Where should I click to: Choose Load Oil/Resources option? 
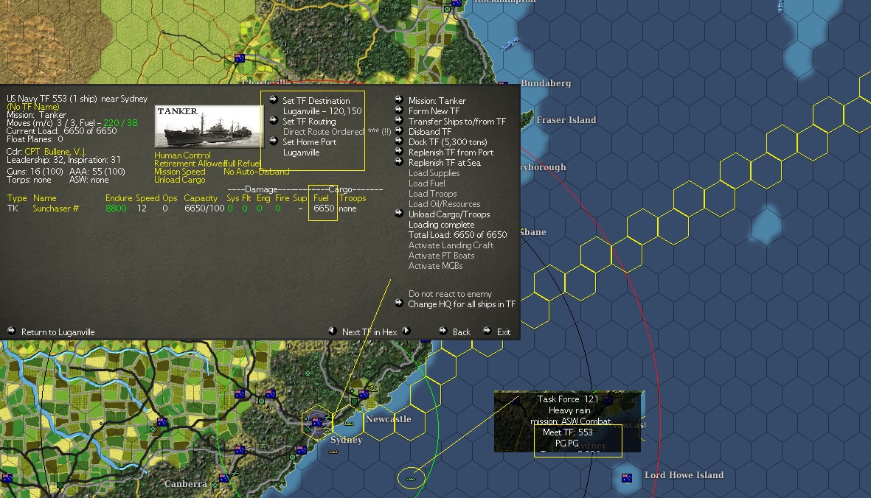(445, 204)
